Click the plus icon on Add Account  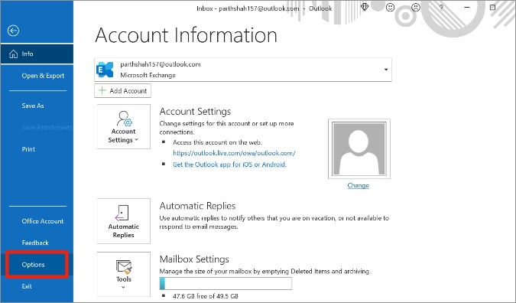point(102,90)
